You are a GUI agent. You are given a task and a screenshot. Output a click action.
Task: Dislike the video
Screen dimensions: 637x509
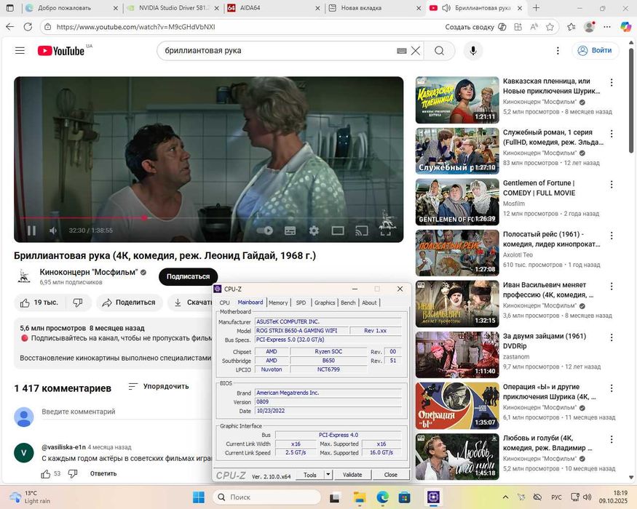78,302
